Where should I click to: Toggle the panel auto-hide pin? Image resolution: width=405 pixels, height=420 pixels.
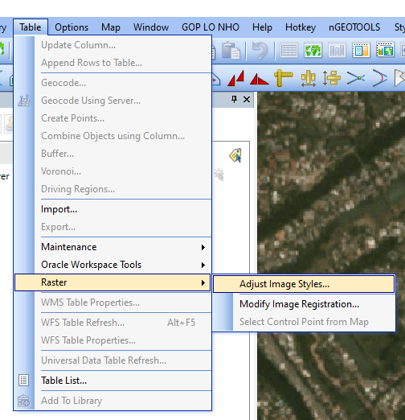tap(234, 100)
